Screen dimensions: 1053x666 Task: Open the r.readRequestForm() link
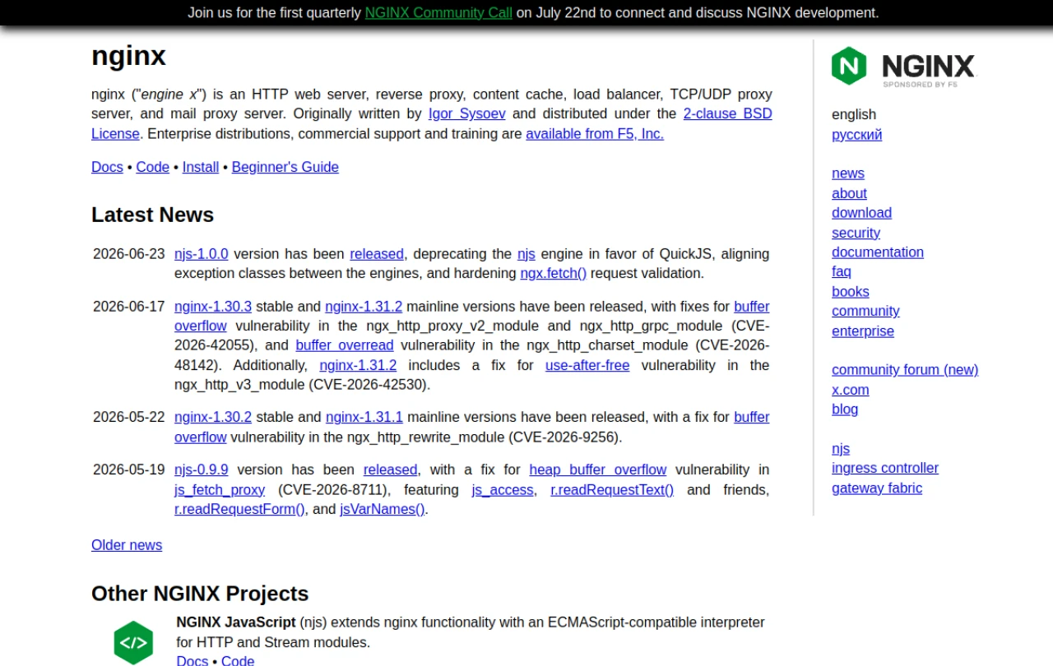[239, 509]
